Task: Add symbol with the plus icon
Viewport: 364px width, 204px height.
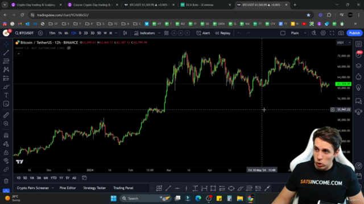Action: pos(40,33)
